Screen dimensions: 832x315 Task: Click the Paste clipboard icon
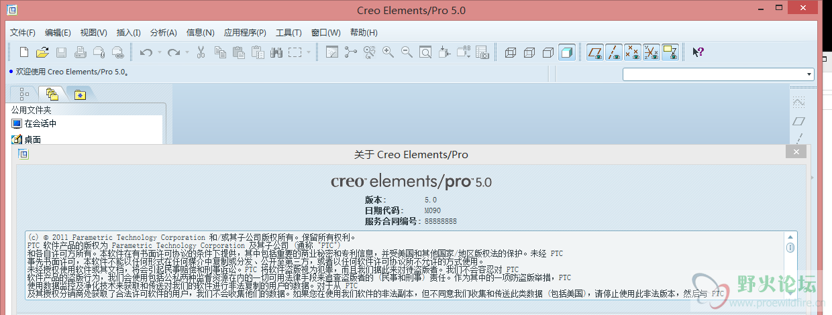tap(238, 52)
